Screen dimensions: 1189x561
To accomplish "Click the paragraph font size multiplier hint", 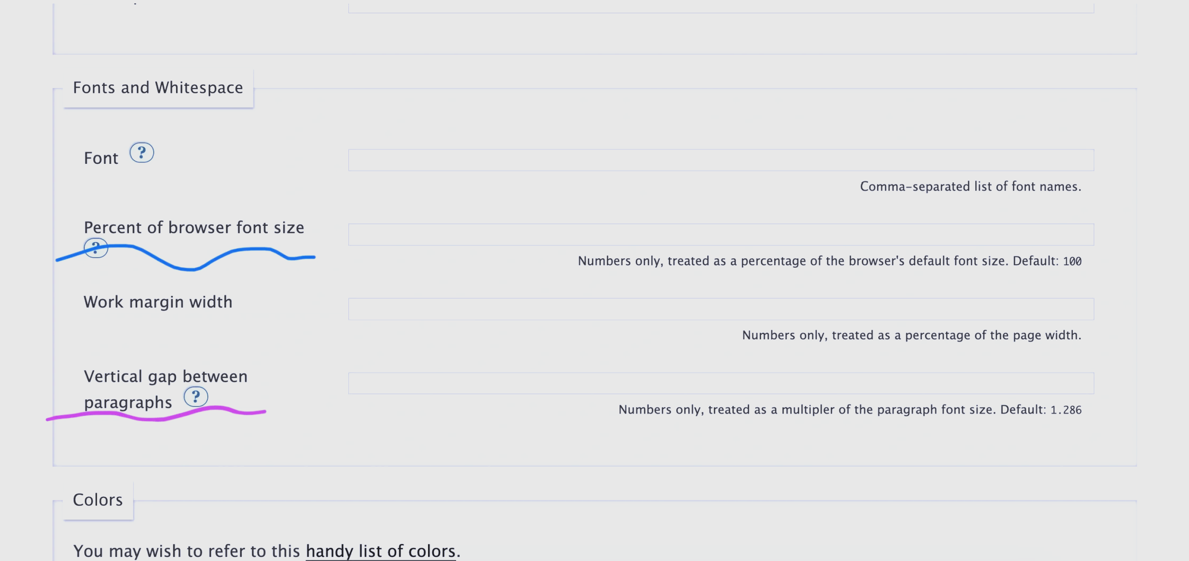I will pyautogui.click(x=850, y=409).
